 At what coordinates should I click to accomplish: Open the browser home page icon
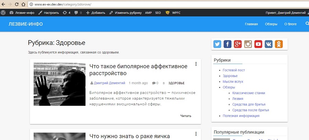(x=23, y=4)
